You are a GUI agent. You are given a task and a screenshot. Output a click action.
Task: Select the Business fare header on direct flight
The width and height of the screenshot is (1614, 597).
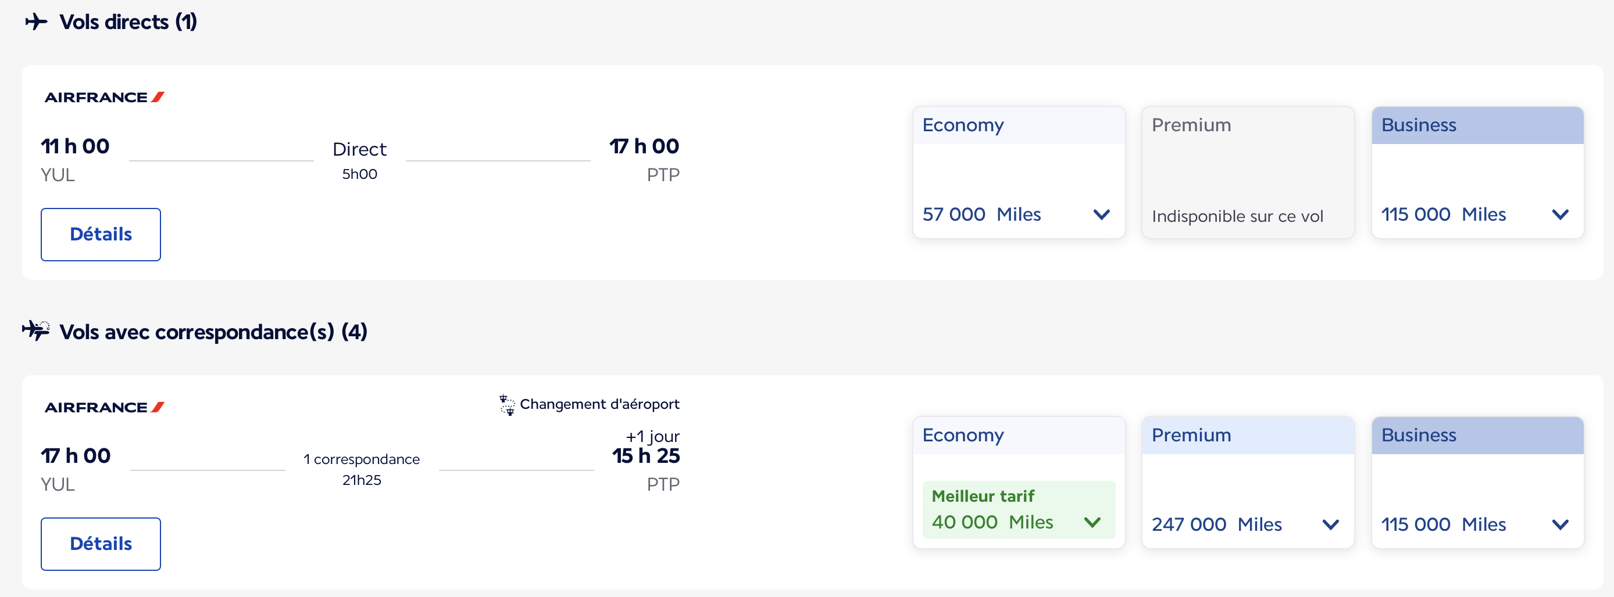[x=1477, y=125]
